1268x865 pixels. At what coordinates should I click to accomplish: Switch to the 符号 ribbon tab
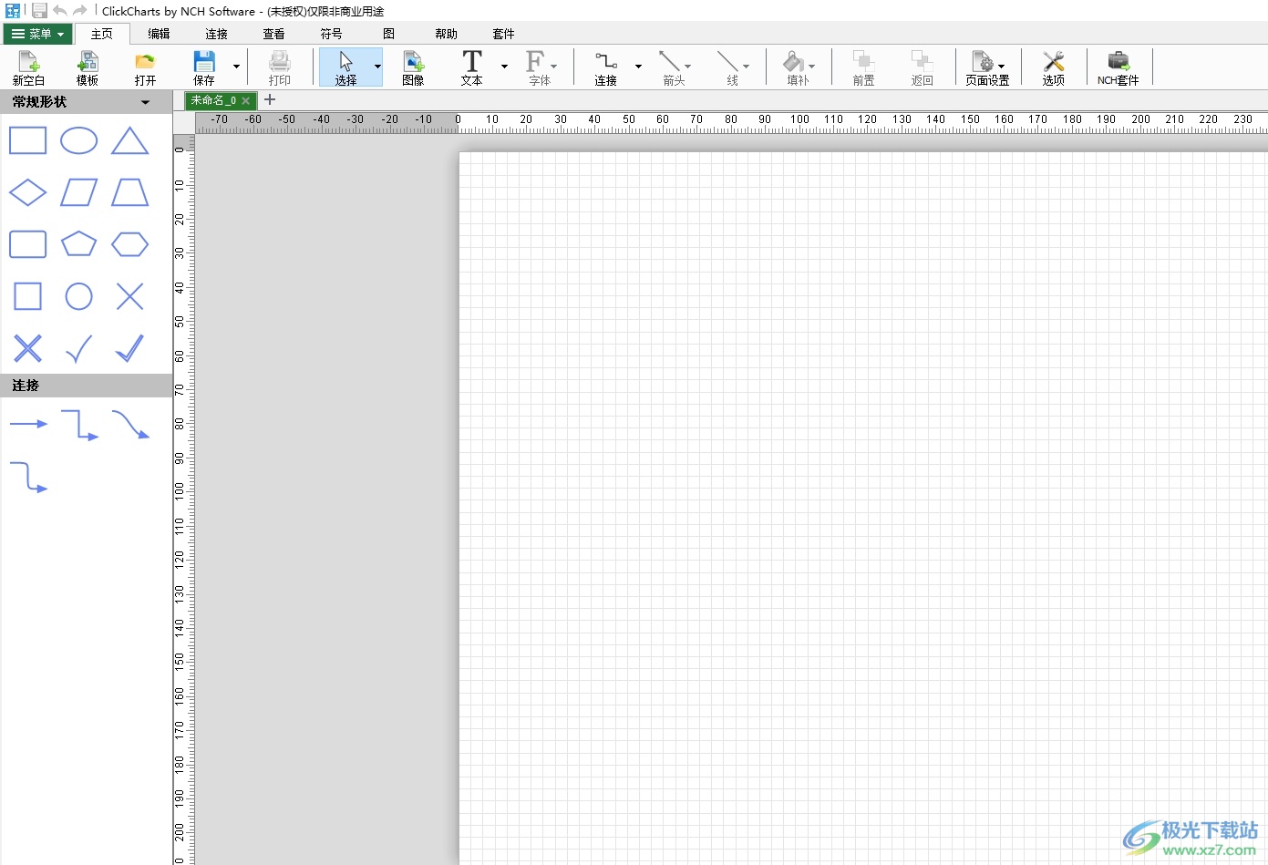tap(332, 34)
